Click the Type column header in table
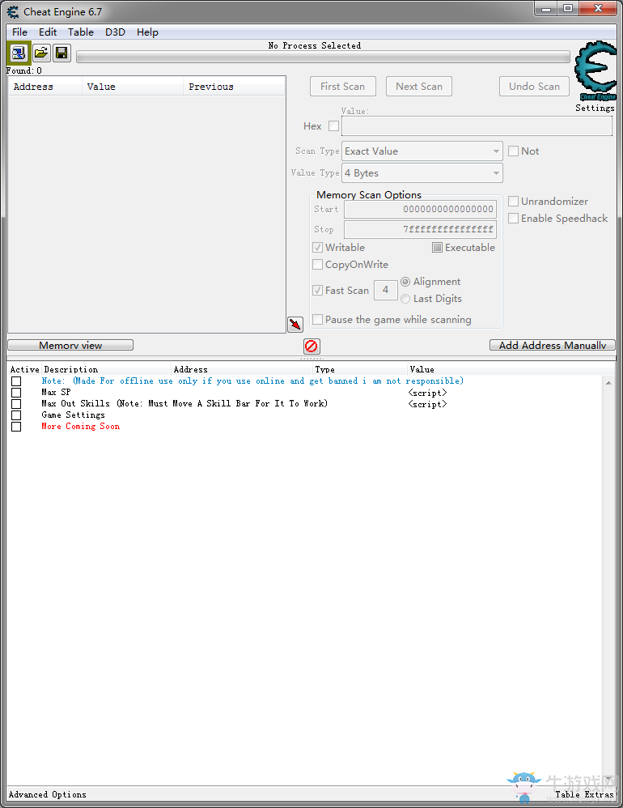Viewport: 623px width, 808px height. point(360,369)
